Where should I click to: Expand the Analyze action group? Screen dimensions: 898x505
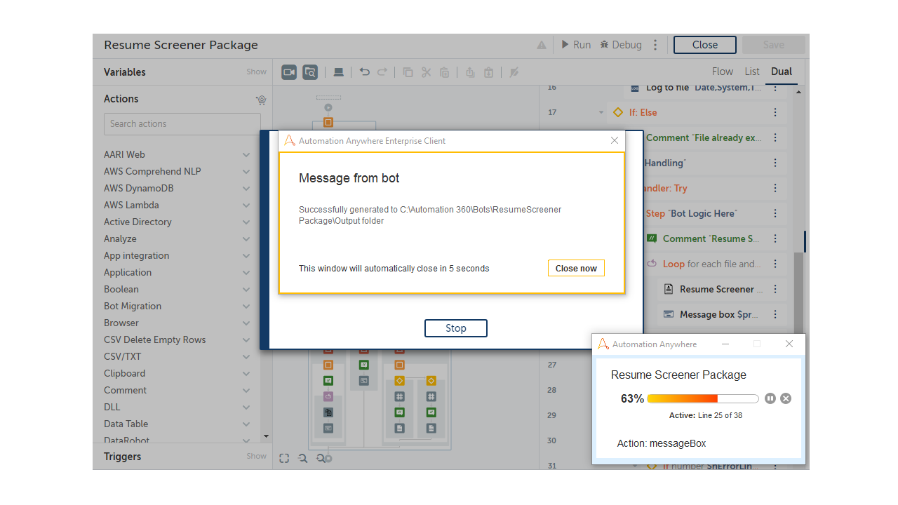[246, 238]
